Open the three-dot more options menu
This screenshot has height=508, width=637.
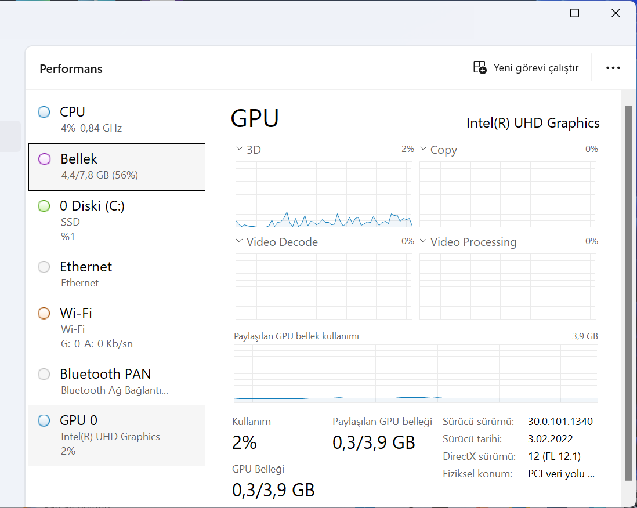pos(613,68)
